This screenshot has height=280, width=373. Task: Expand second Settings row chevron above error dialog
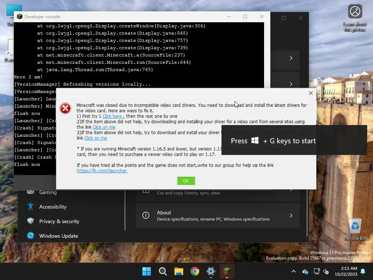(x=291, y=84)
